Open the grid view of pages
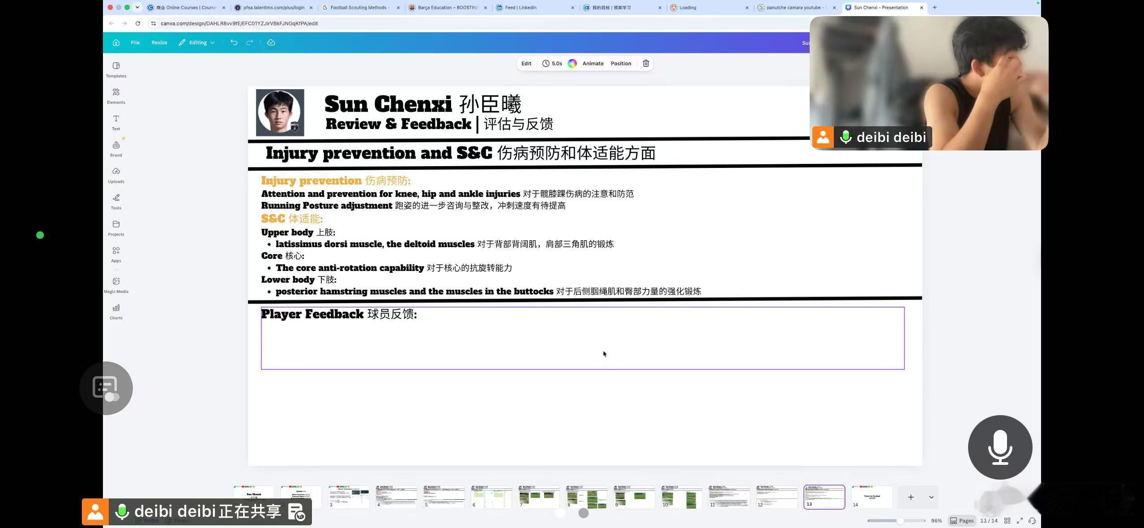Image resolution: width=1144 pixels, height=528 pixels. point(1007,520)
